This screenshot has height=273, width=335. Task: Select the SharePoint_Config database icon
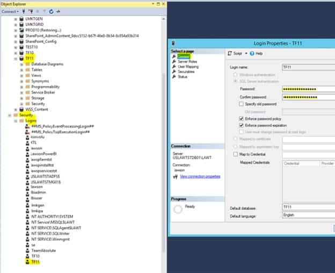21,41
